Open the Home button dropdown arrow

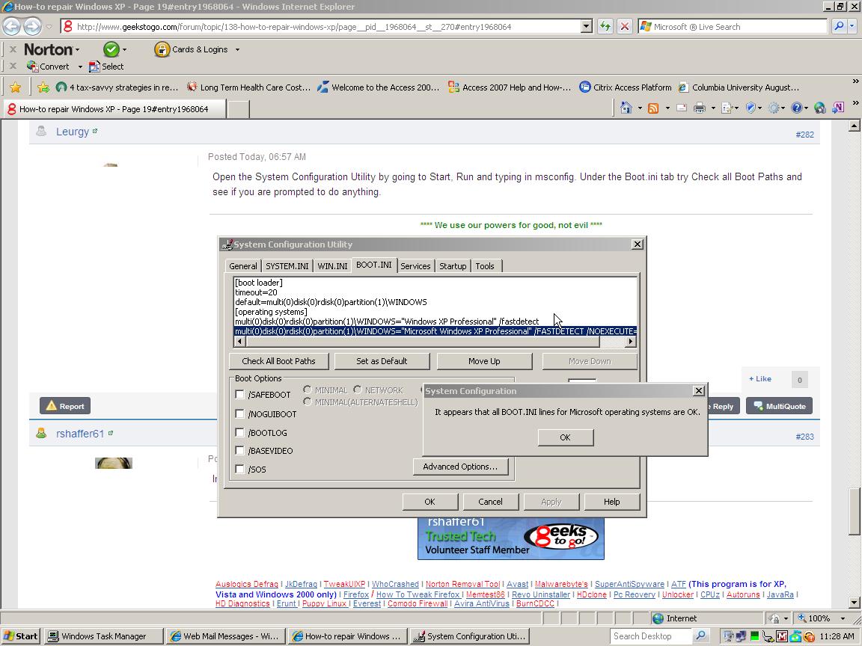tap(639, 108)
